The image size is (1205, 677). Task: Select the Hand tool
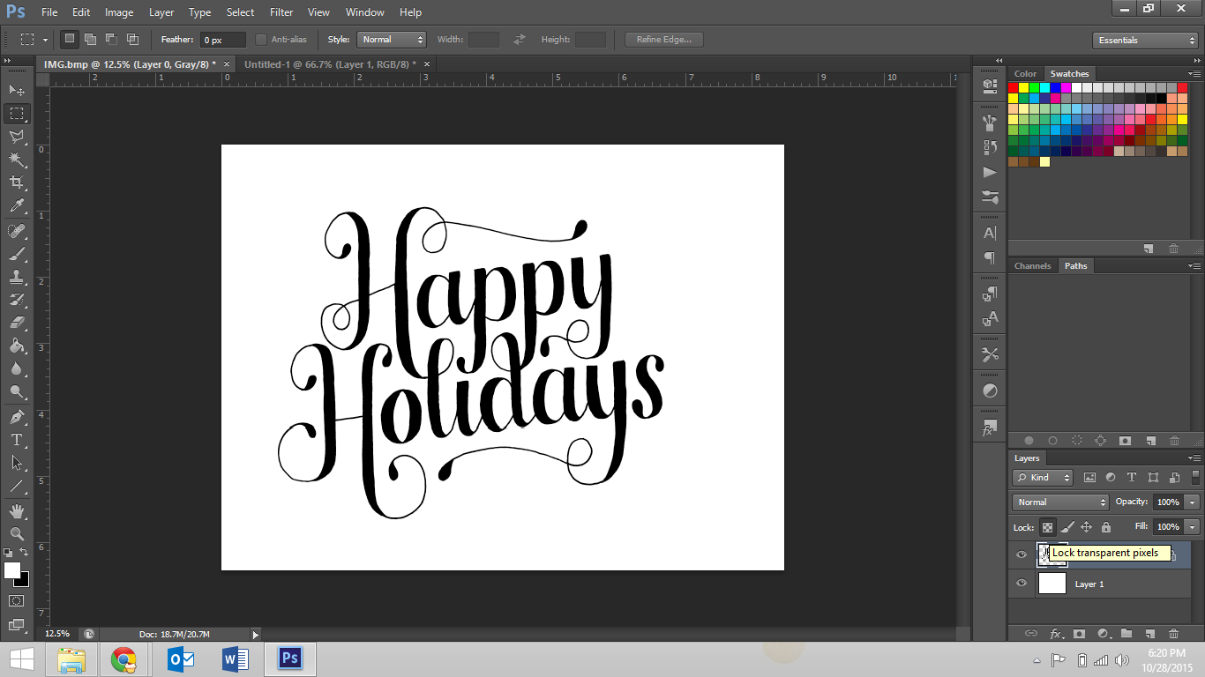pos(17,511)
